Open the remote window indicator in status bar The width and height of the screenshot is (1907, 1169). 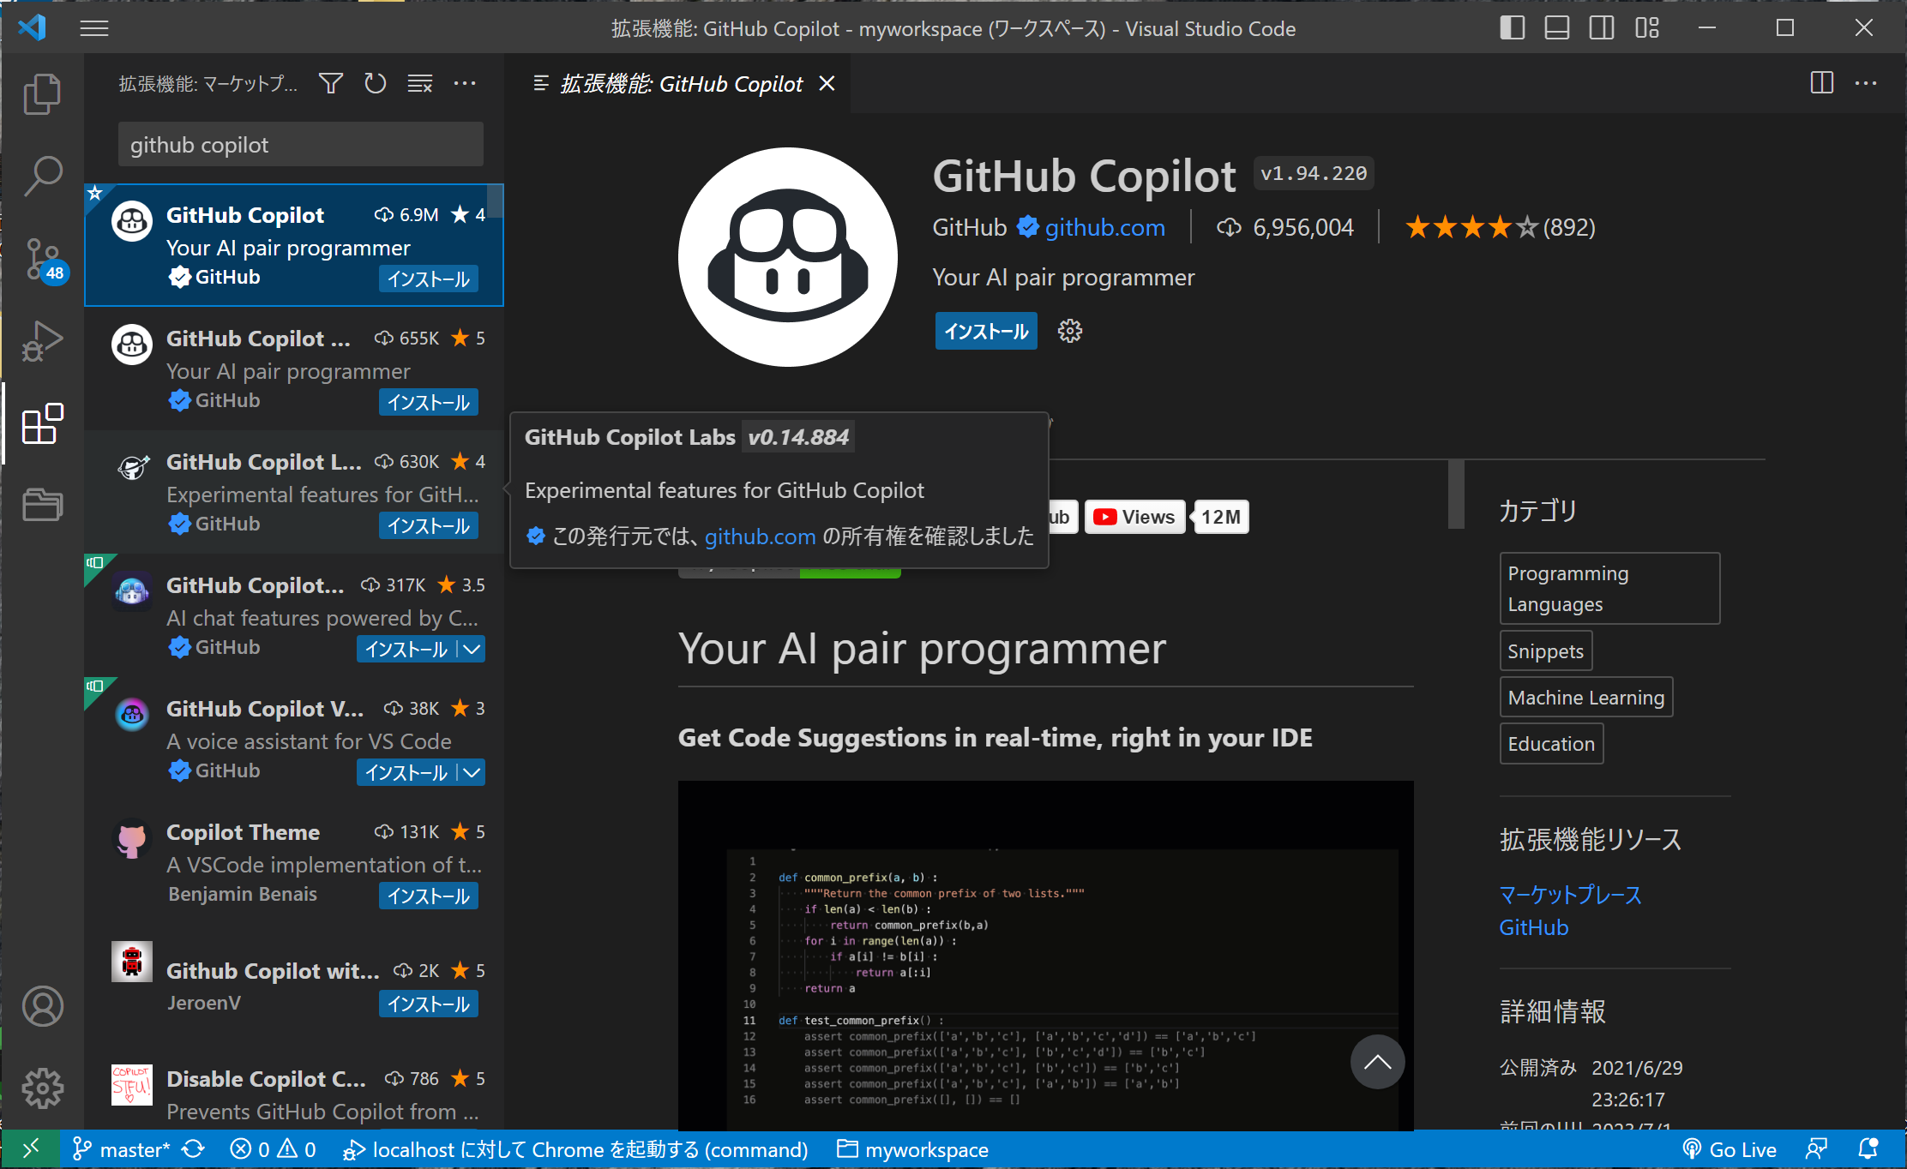tap(31, 1149)
